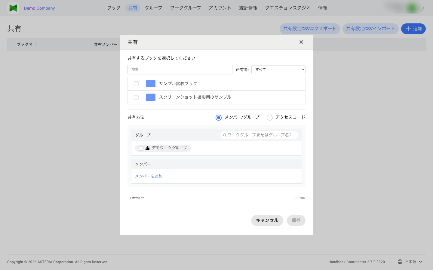Open アカウント menu
Image resolution: width=433 pixels, height=270 pixels.
pos(220,8)
